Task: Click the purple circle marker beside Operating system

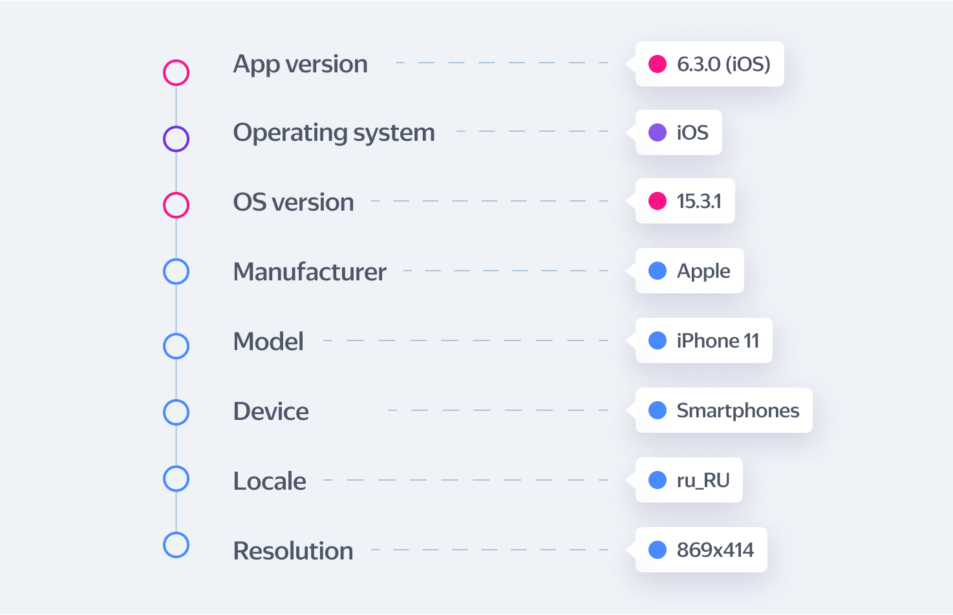Action: click(x=176, y=139)
